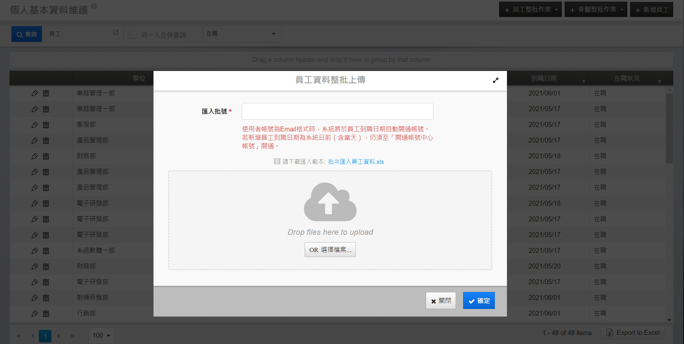Download the 批次匯入員工資料.xls template
Screen dimensions: 684x344
point(356,162)
